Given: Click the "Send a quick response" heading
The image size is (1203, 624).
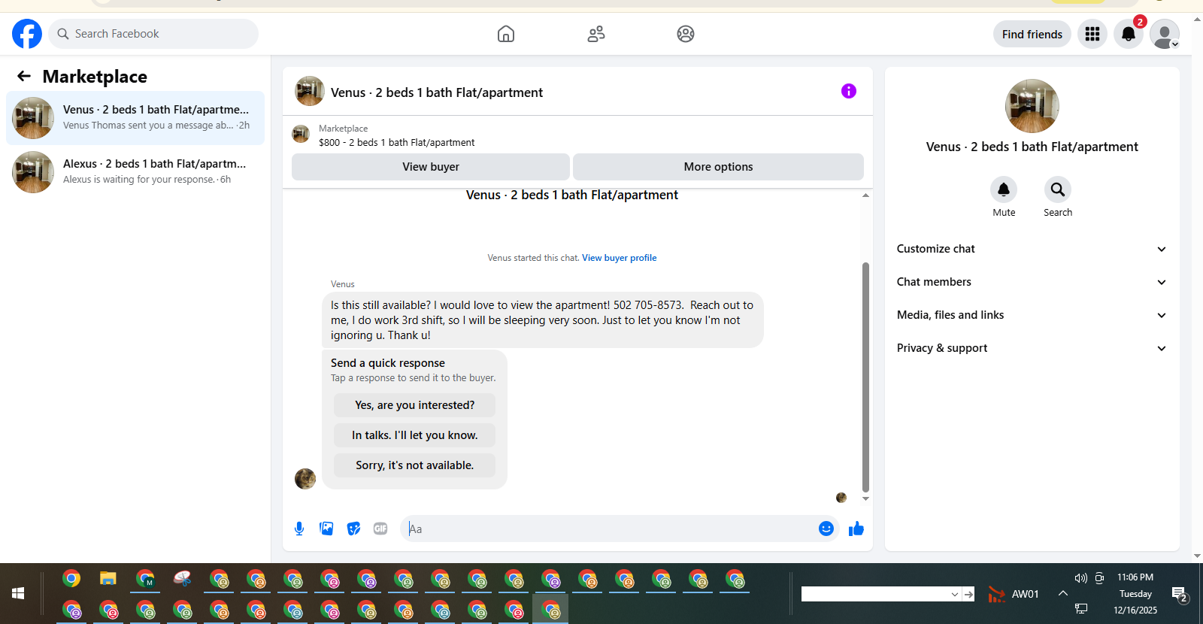Looking at the screenshot, I should point(388,363).
